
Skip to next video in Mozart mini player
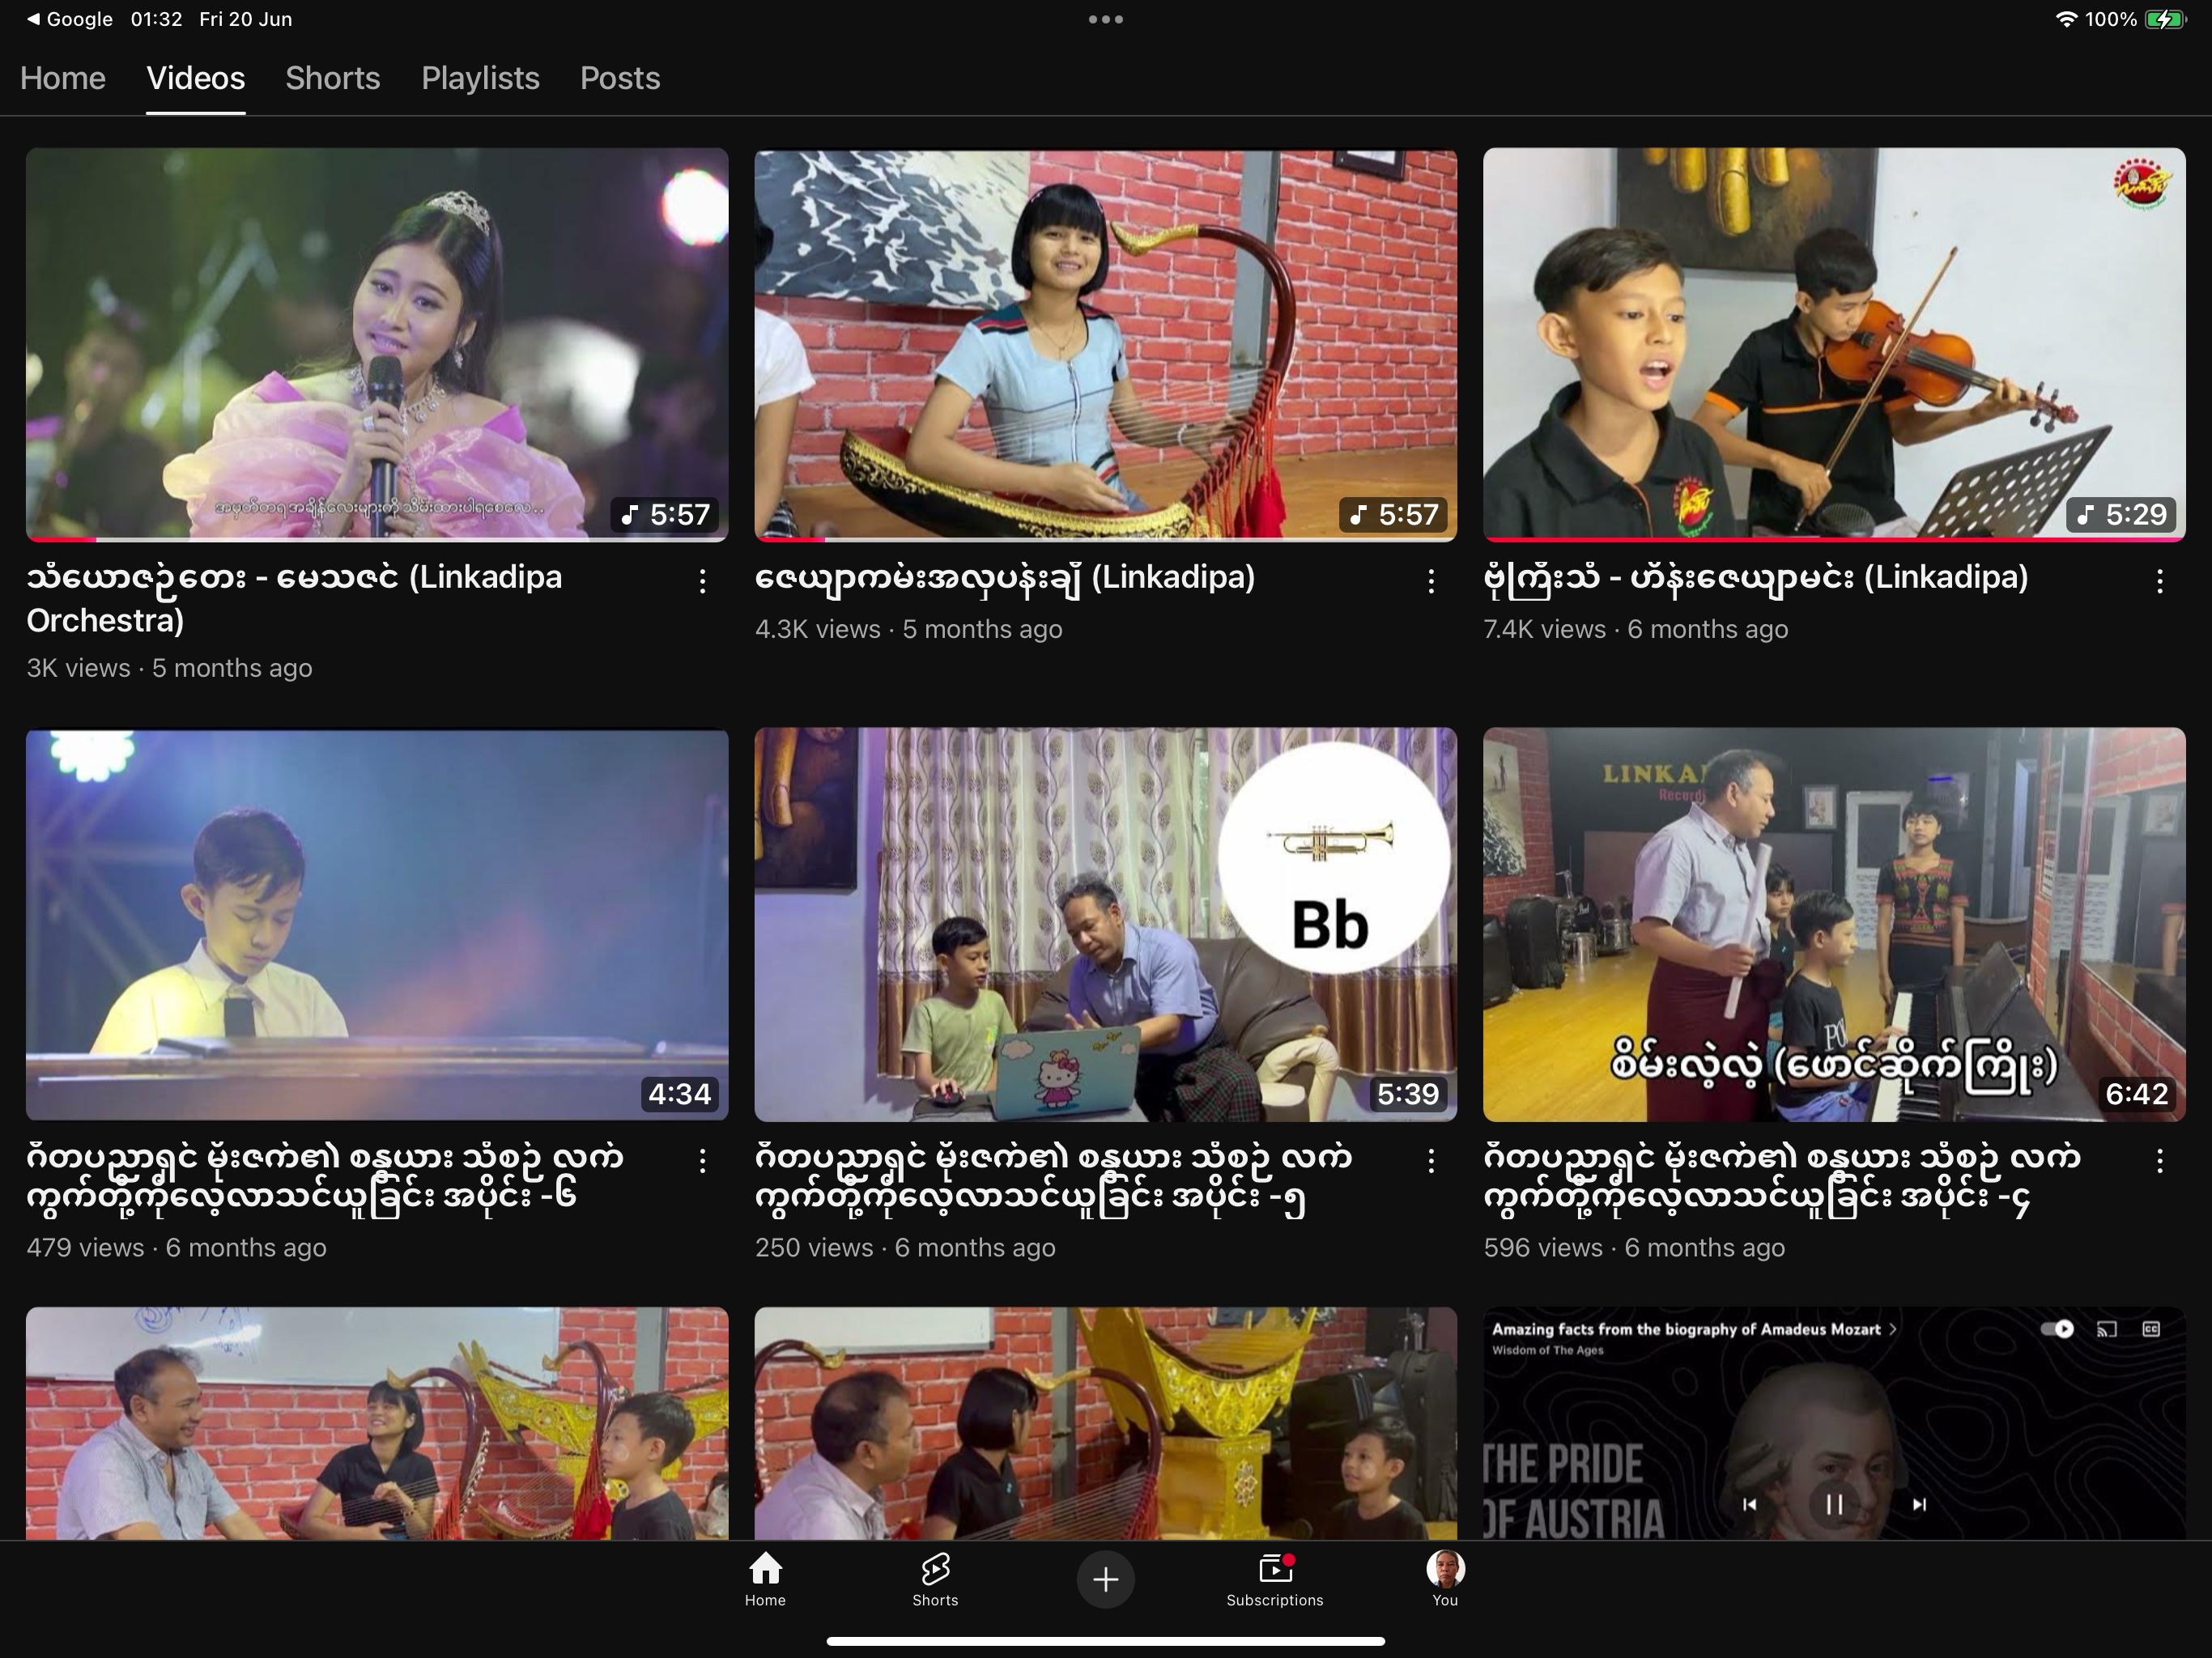[1919, 1504]
